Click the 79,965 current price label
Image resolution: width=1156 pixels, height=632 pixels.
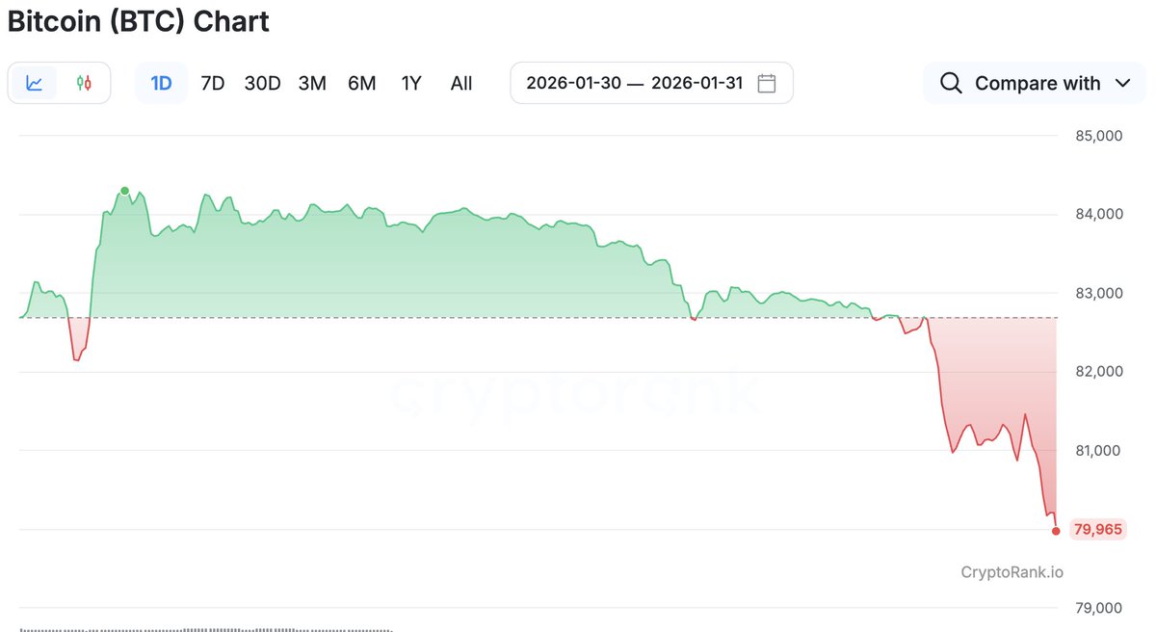click(x=1097, y=530)
